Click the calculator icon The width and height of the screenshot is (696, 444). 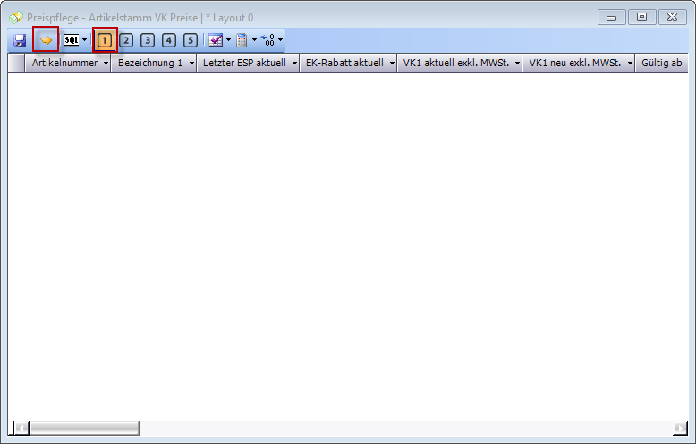click(x=242, y=40)
